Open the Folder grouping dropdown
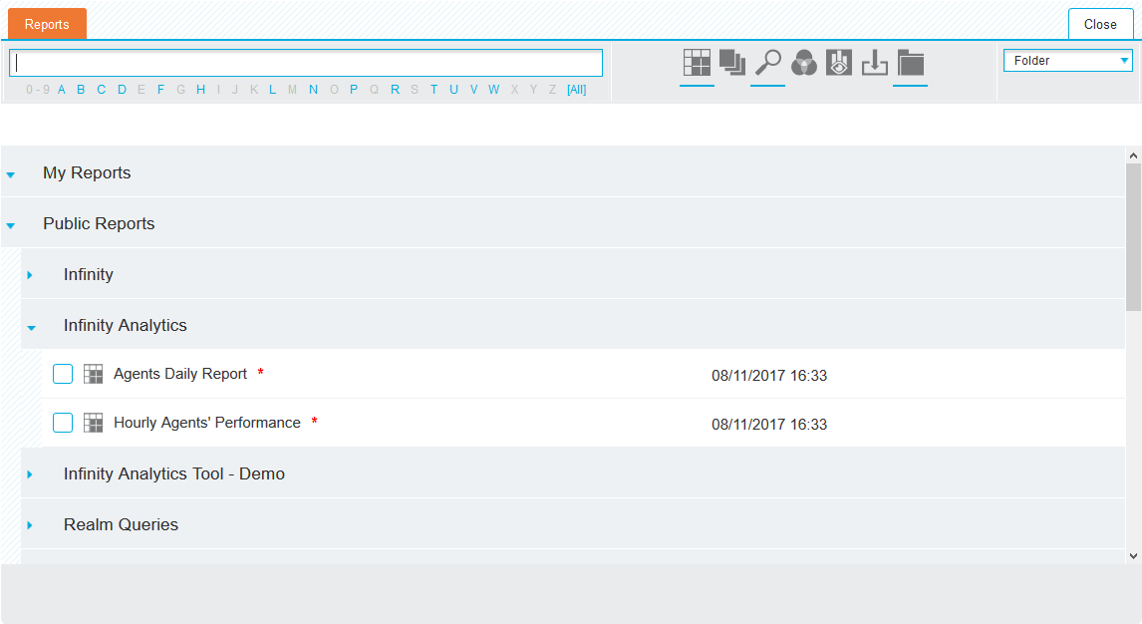The width and height of the screenshot is (1142, 624). pyautogui.click(x=1067, y=61)
